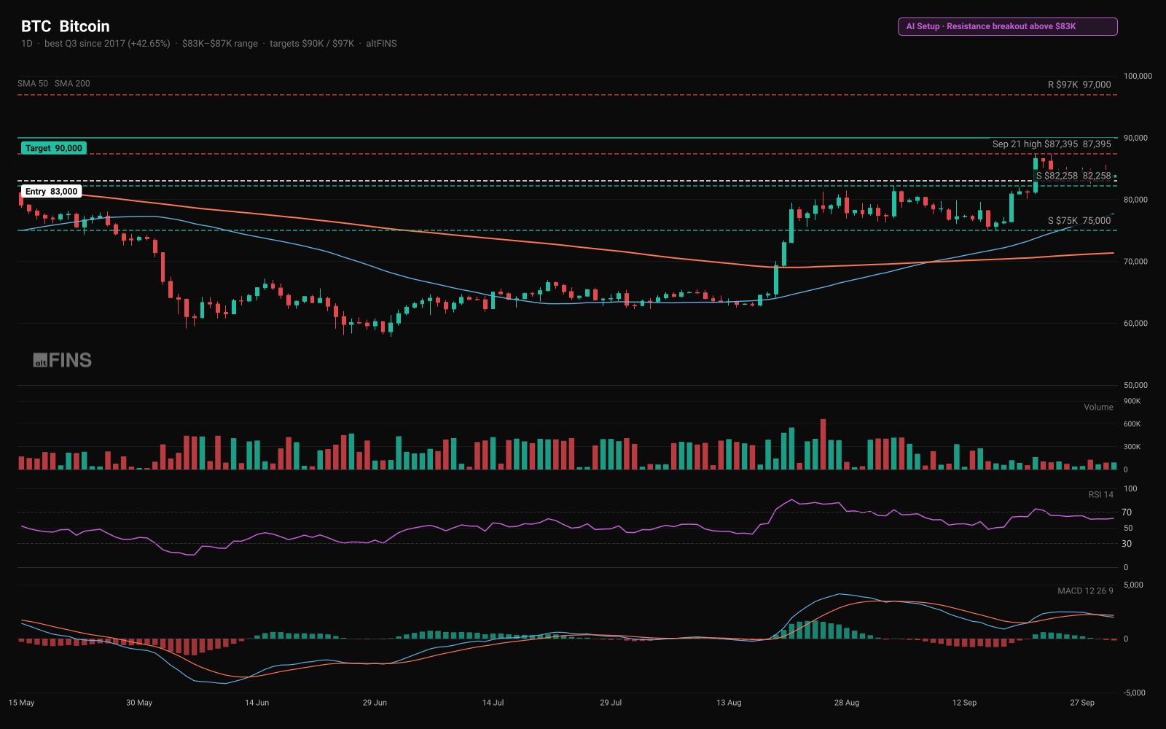Screen dimensions: 1166x729
Task: Click the targets $90K / $97K subtitle text
Action: point(312,44)
